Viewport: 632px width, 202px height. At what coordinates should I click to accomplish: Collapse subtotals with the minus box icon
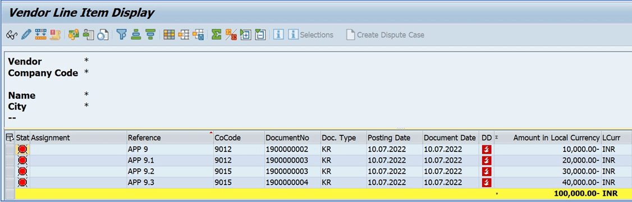260,35
